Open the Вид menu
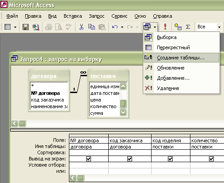Viewport: 224px width, 183px height. [53, 16]
